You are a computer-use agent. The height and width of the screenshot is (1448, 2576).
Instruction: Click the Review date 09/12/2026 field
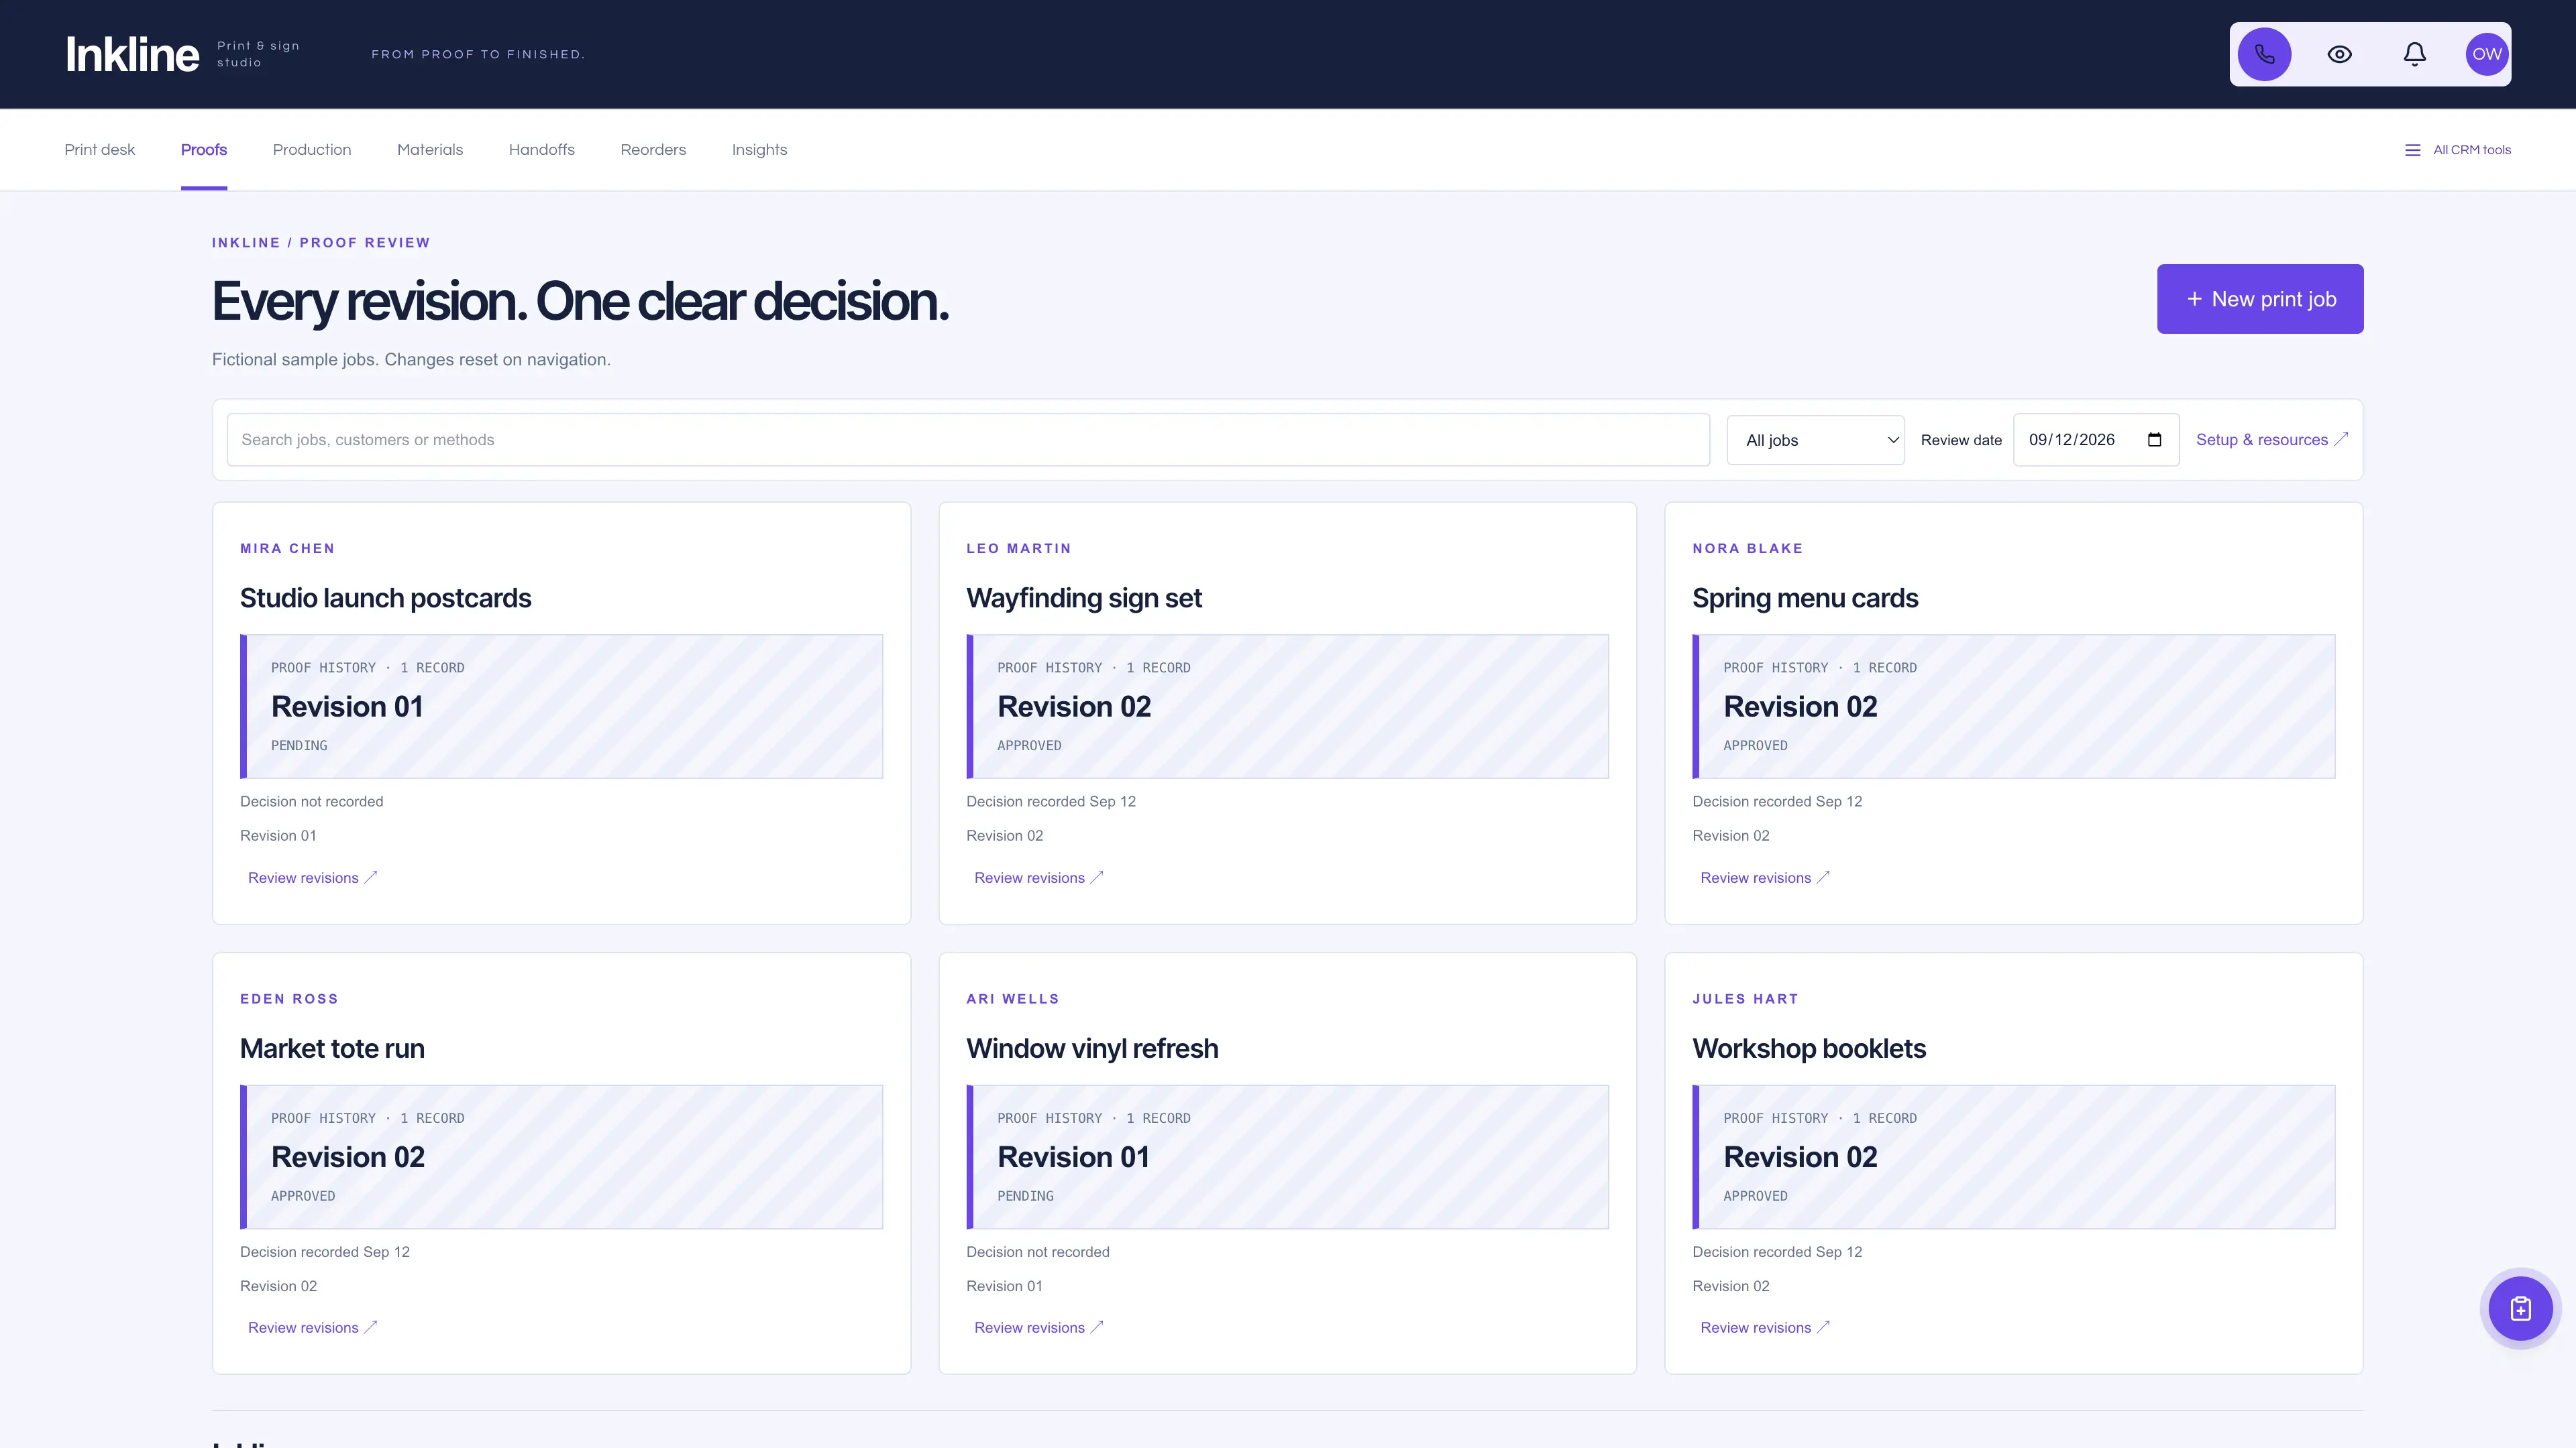[2096, 440]
